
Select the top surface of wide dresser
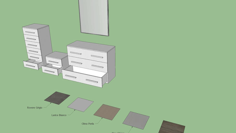coord(91,46)
